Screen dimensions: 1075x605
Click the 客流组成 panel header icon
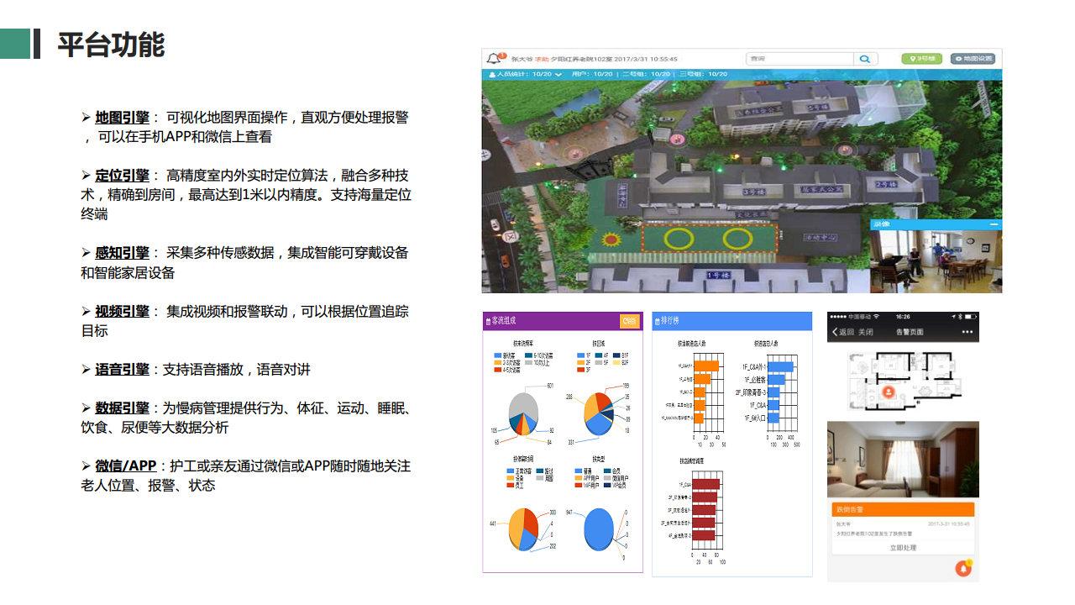click(488, 322)
